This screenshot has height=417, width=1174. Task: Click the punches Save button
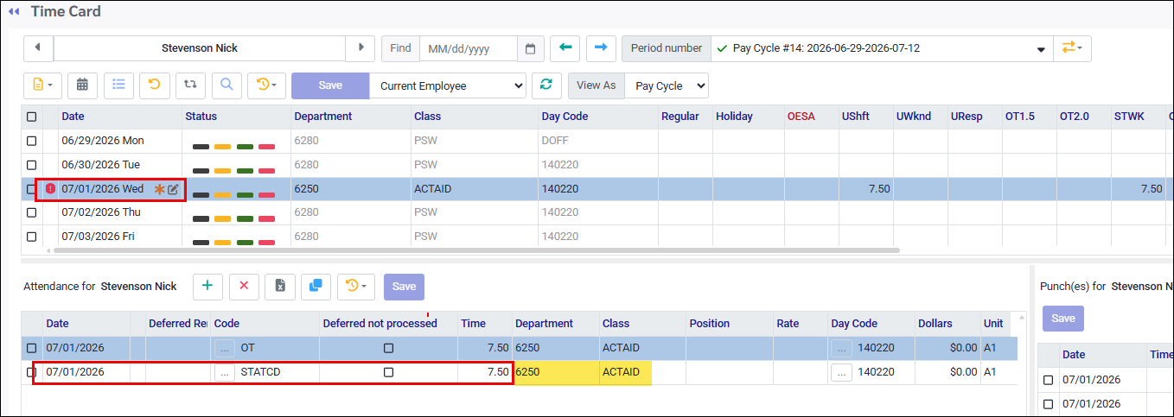[x=1062, y=319]
